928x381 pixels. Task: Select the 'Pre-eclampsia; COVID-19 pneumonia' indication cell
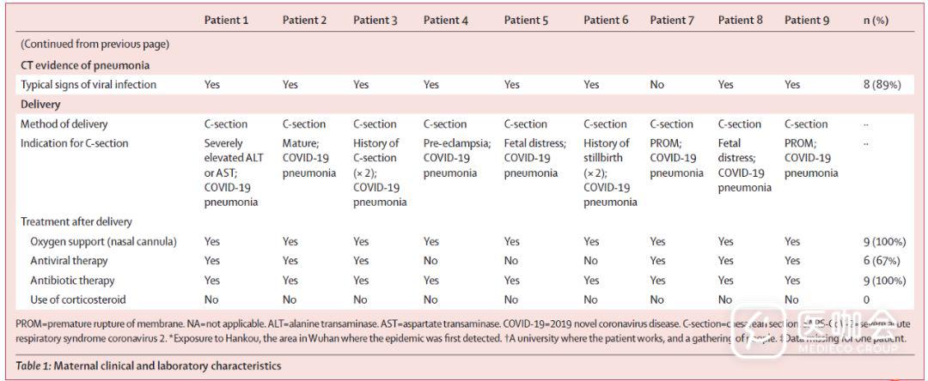click(455, 158)
